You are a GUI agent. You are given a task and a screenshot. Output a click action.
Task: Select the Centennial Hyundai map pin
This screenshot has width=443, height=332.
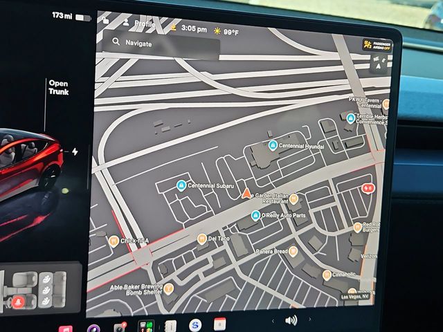tap(273, 145)
